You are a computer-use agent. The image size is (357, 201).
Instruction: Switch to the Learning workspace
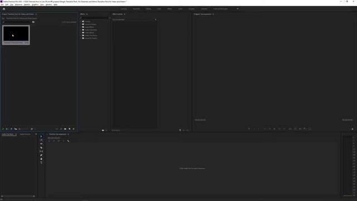pyautogui.click(x=124, y=9)
